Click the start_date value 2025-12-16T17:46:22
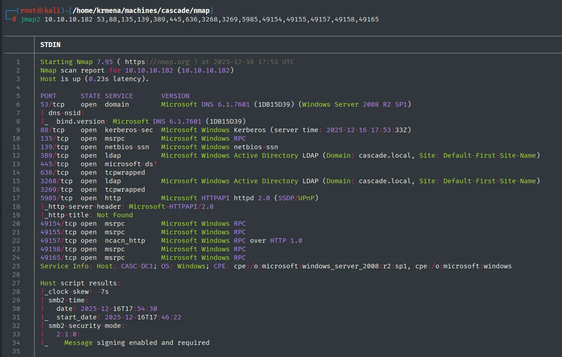The height and width of the screenshot is (357, 562). (143, 317)
